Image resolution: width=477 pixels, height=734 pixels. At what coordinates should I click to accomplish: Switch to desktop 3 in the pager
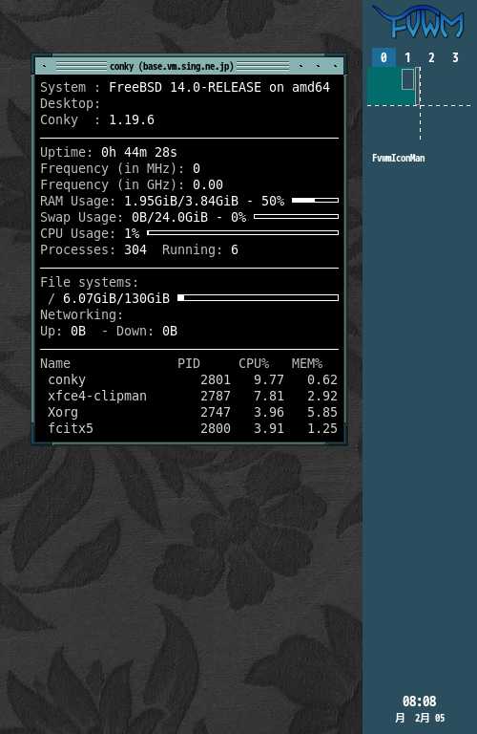455,57
